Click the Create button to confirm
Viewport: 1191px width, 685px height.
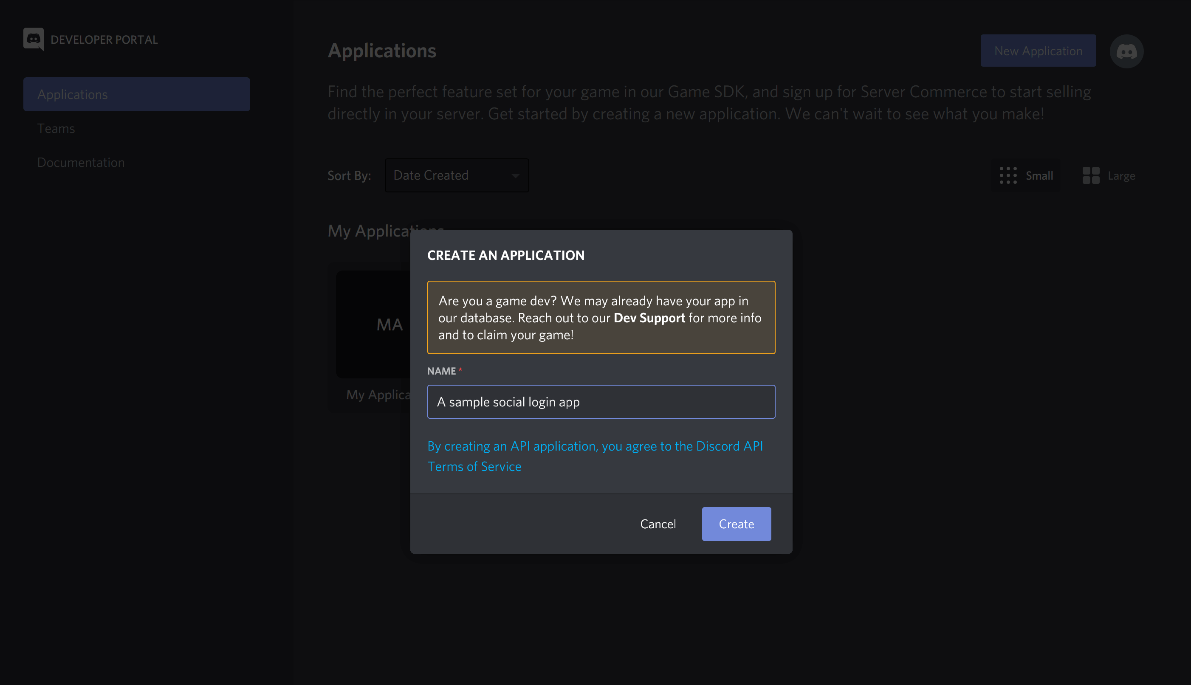point(736,523)
